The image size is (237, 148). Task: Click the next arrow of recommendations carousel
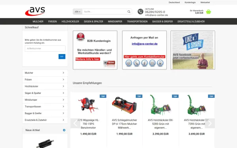[x=210, y=124]
